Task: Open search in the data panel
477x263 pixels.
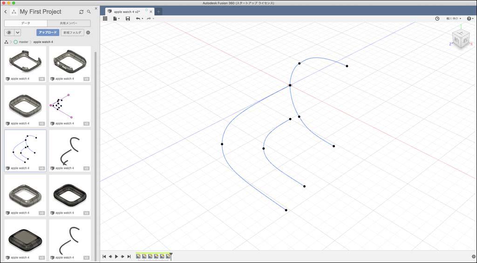Action: [89, 12]
